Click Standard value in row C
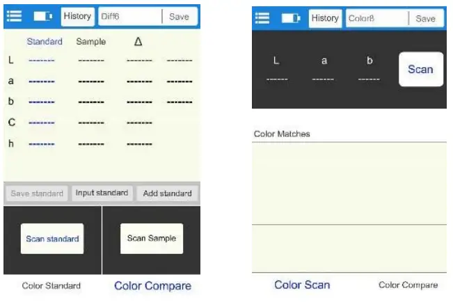Viewport: 453px width, 302px height. [x=42, y=123]
